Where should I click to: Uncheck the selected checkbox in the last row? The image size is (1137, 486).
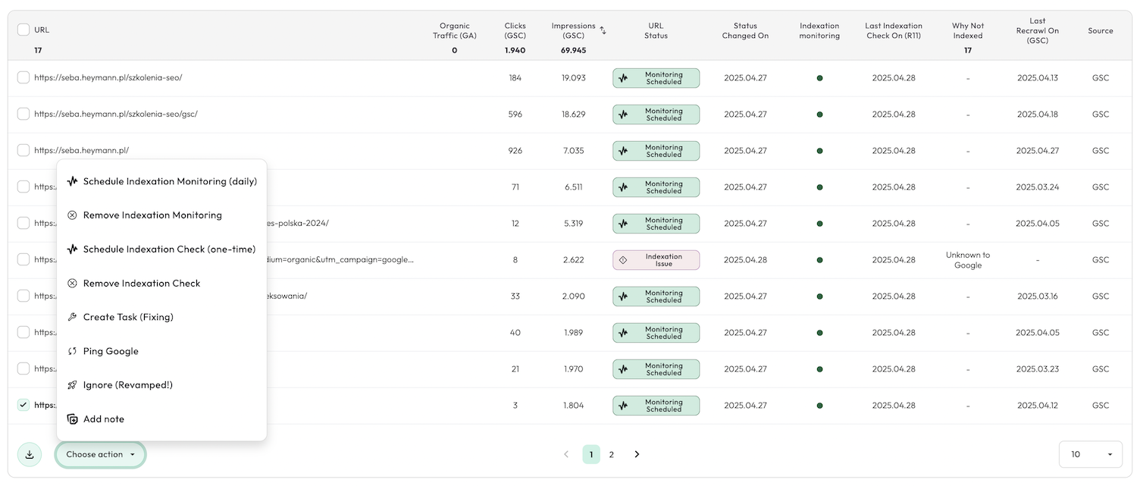[23, 405]
